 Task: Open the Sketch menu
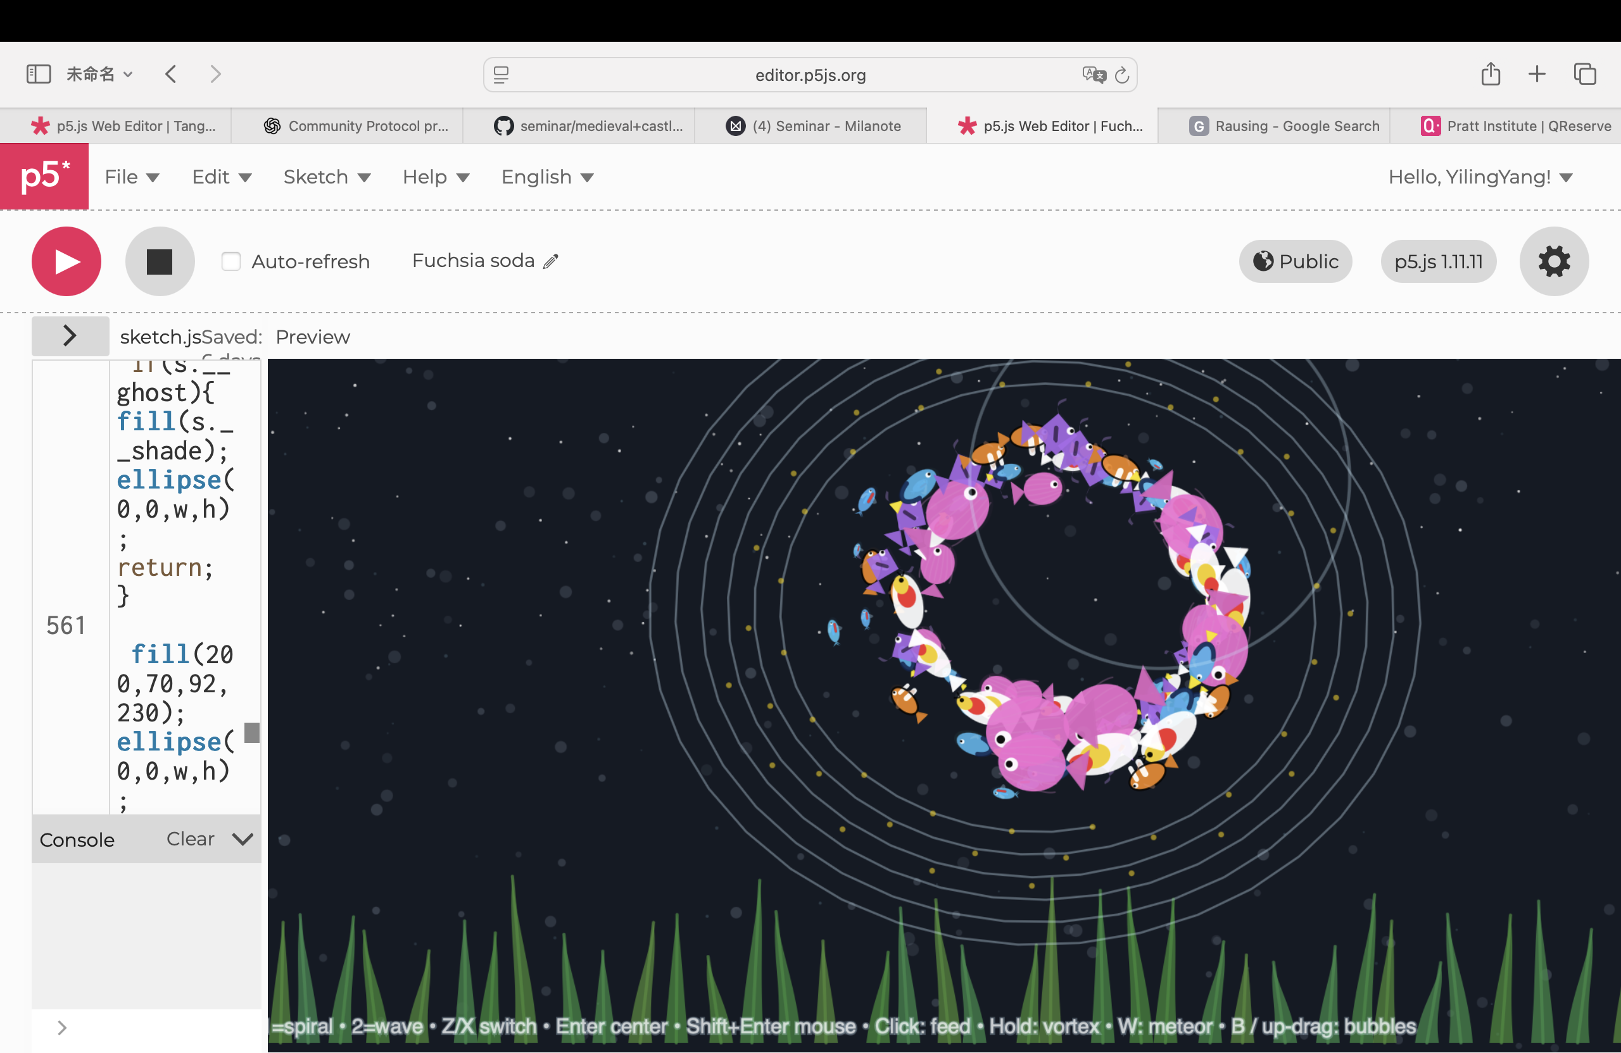(326, 177)
